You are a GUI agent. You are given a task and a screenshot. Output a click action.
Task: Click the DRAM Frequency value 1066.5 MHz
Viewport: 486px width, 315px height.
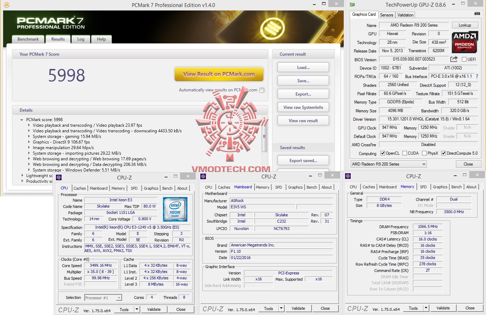coord(428,226)
